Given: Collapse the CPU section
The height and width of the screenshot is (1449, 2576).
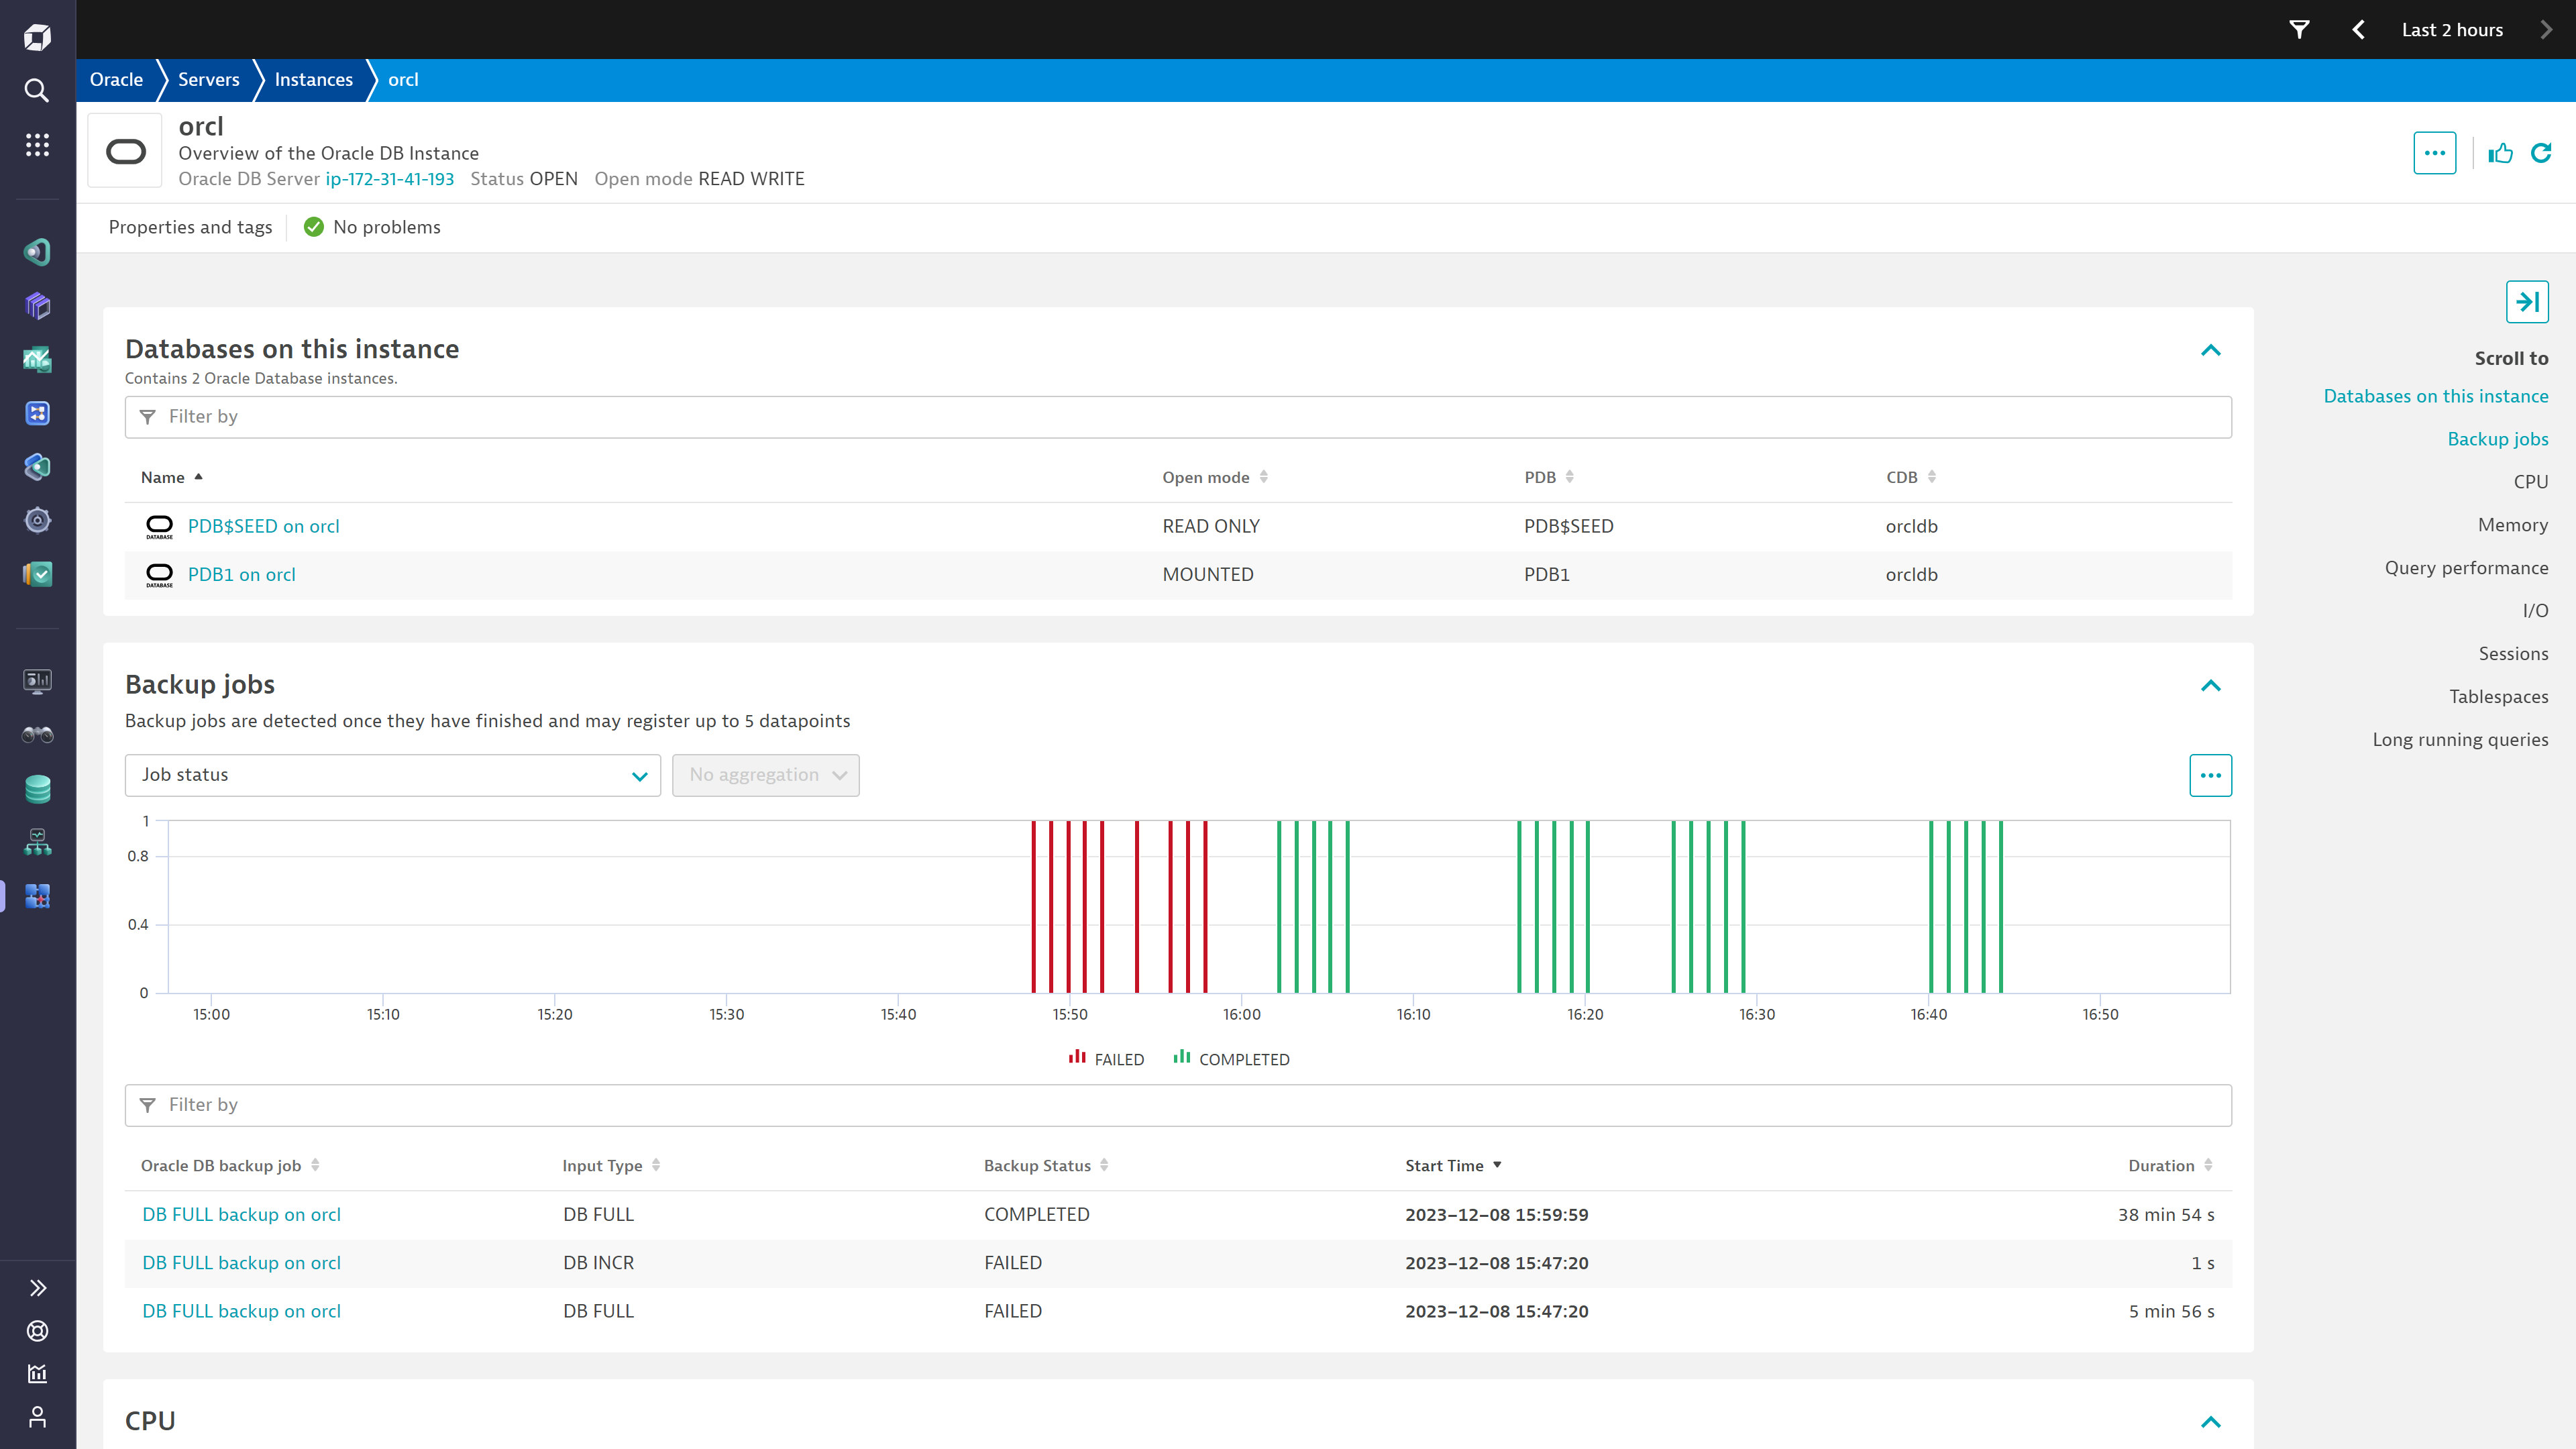Looking at the screenshot, I should pyautogui.click(x=2210, y=1422).
